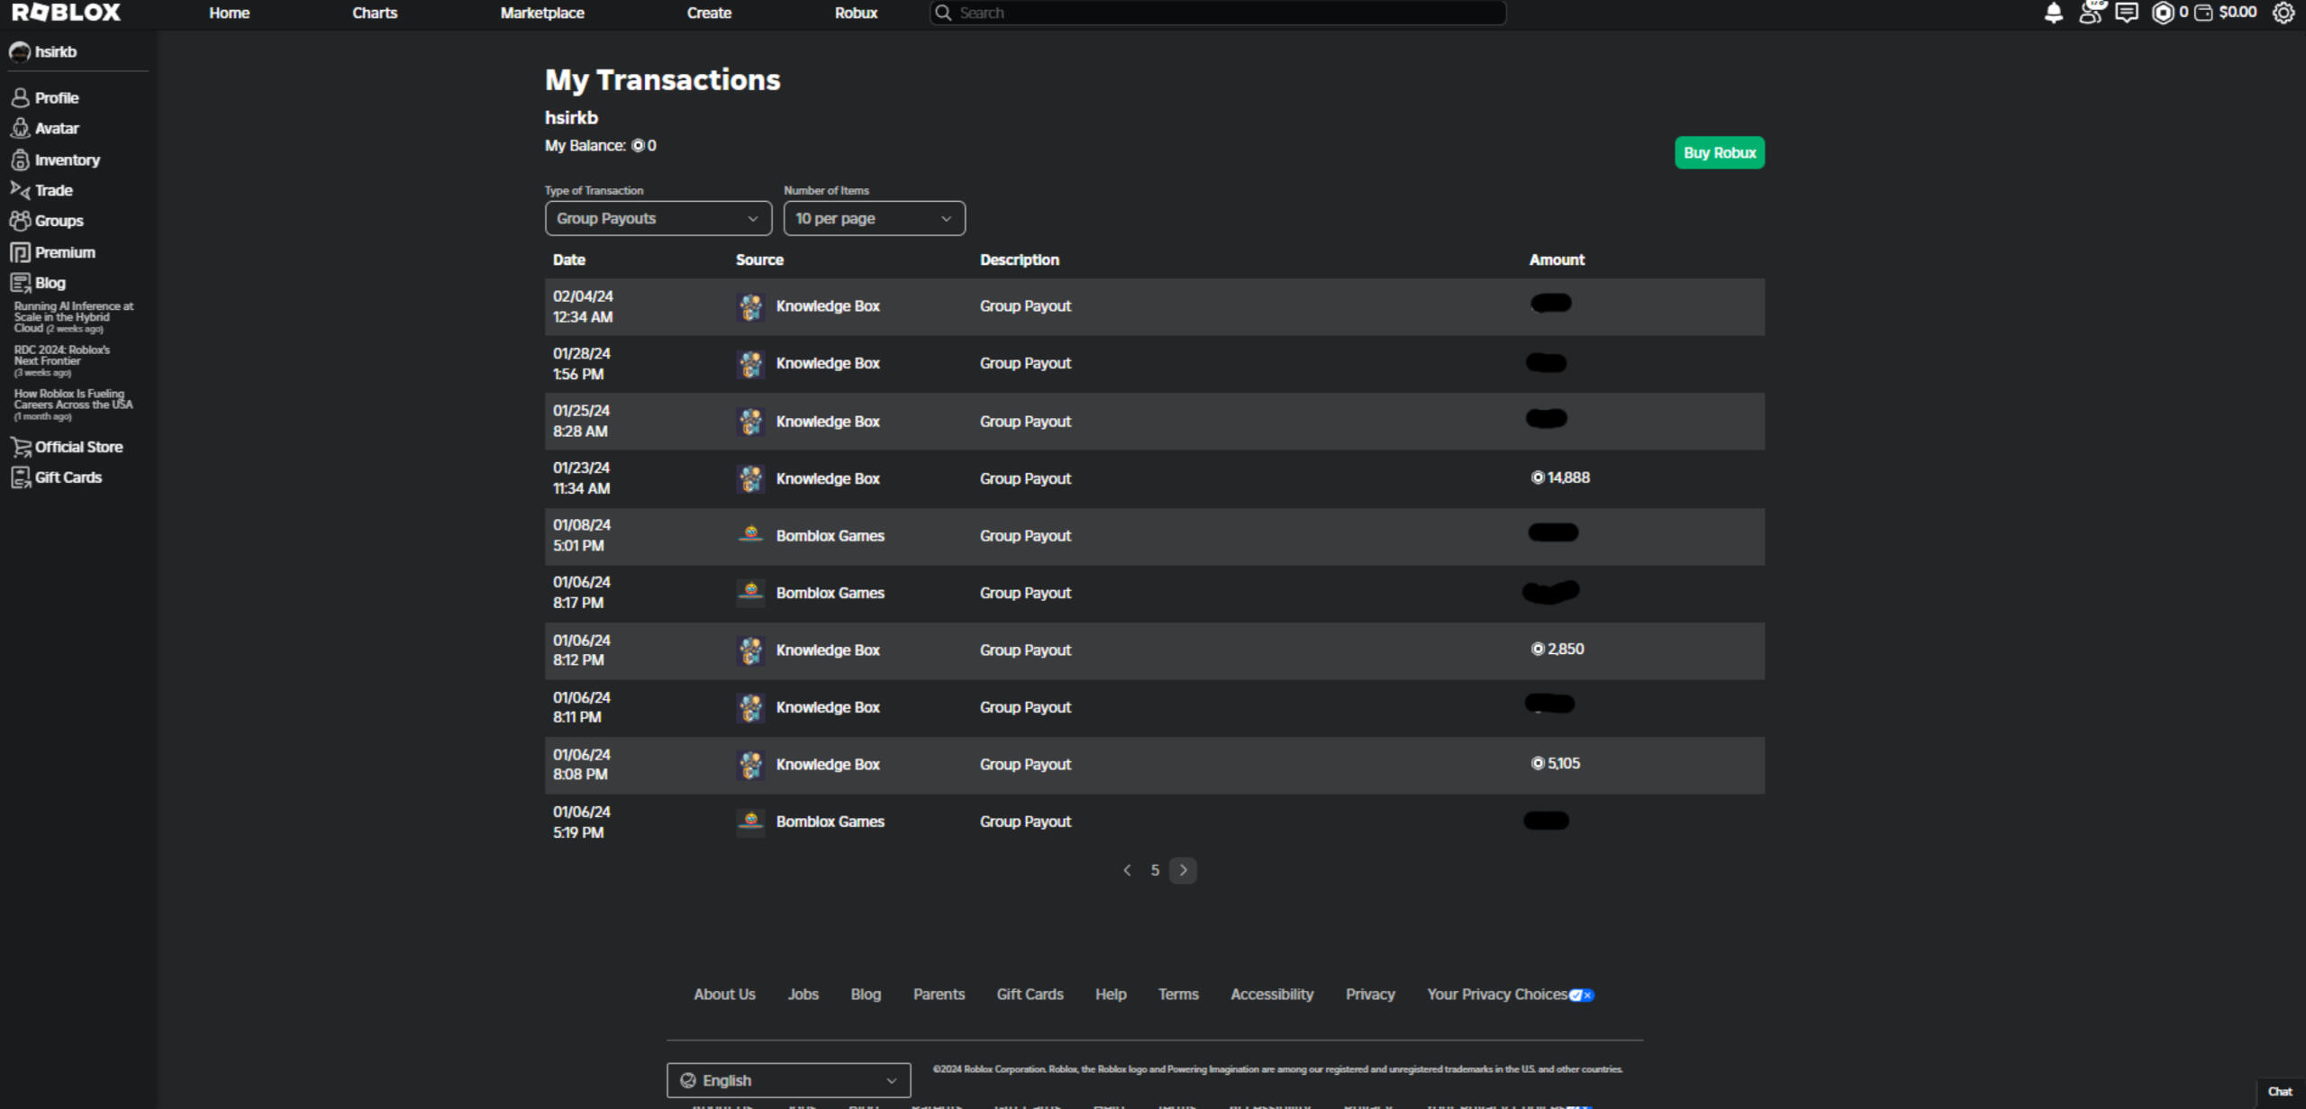2306x1109 pixels.
Task: Open the messages icon in top bar
Action: click(2127, 13)
